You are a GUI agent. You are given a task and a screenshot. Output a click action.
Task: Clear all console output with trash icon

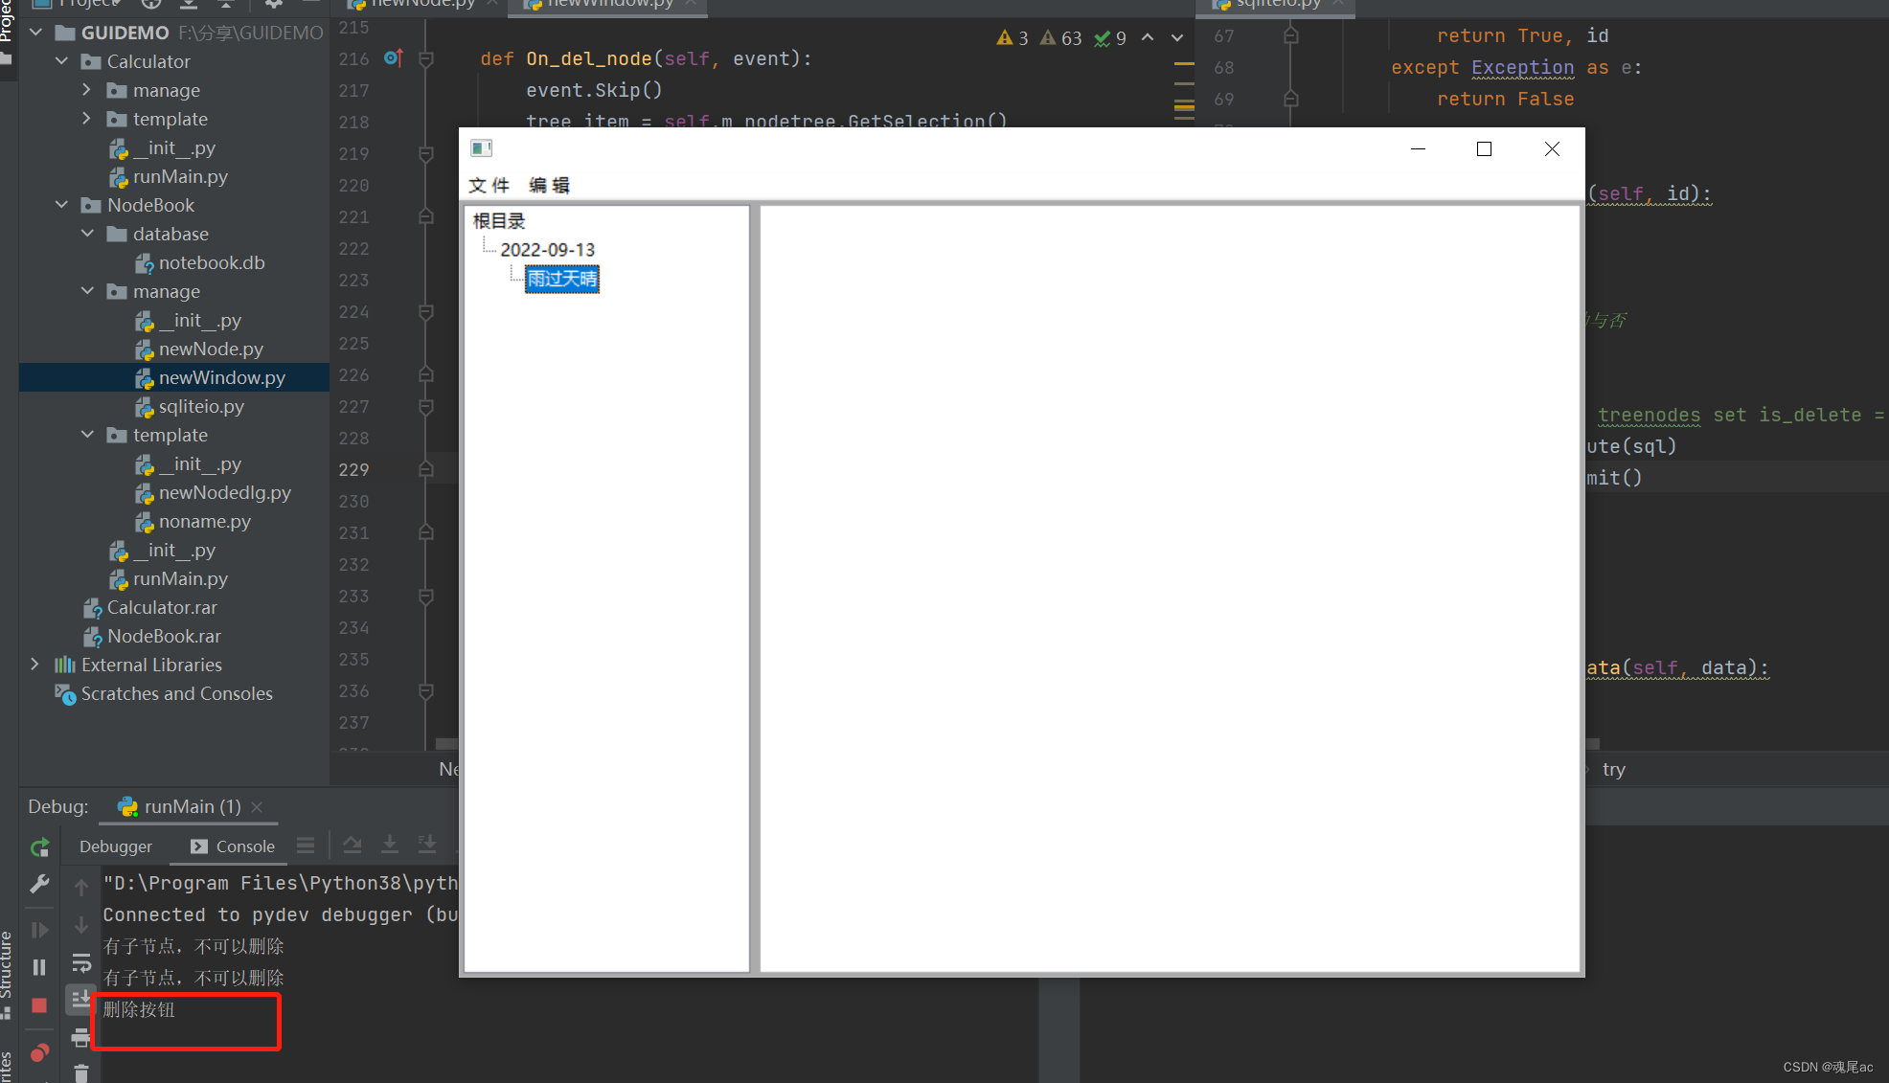pos(81,1073)
